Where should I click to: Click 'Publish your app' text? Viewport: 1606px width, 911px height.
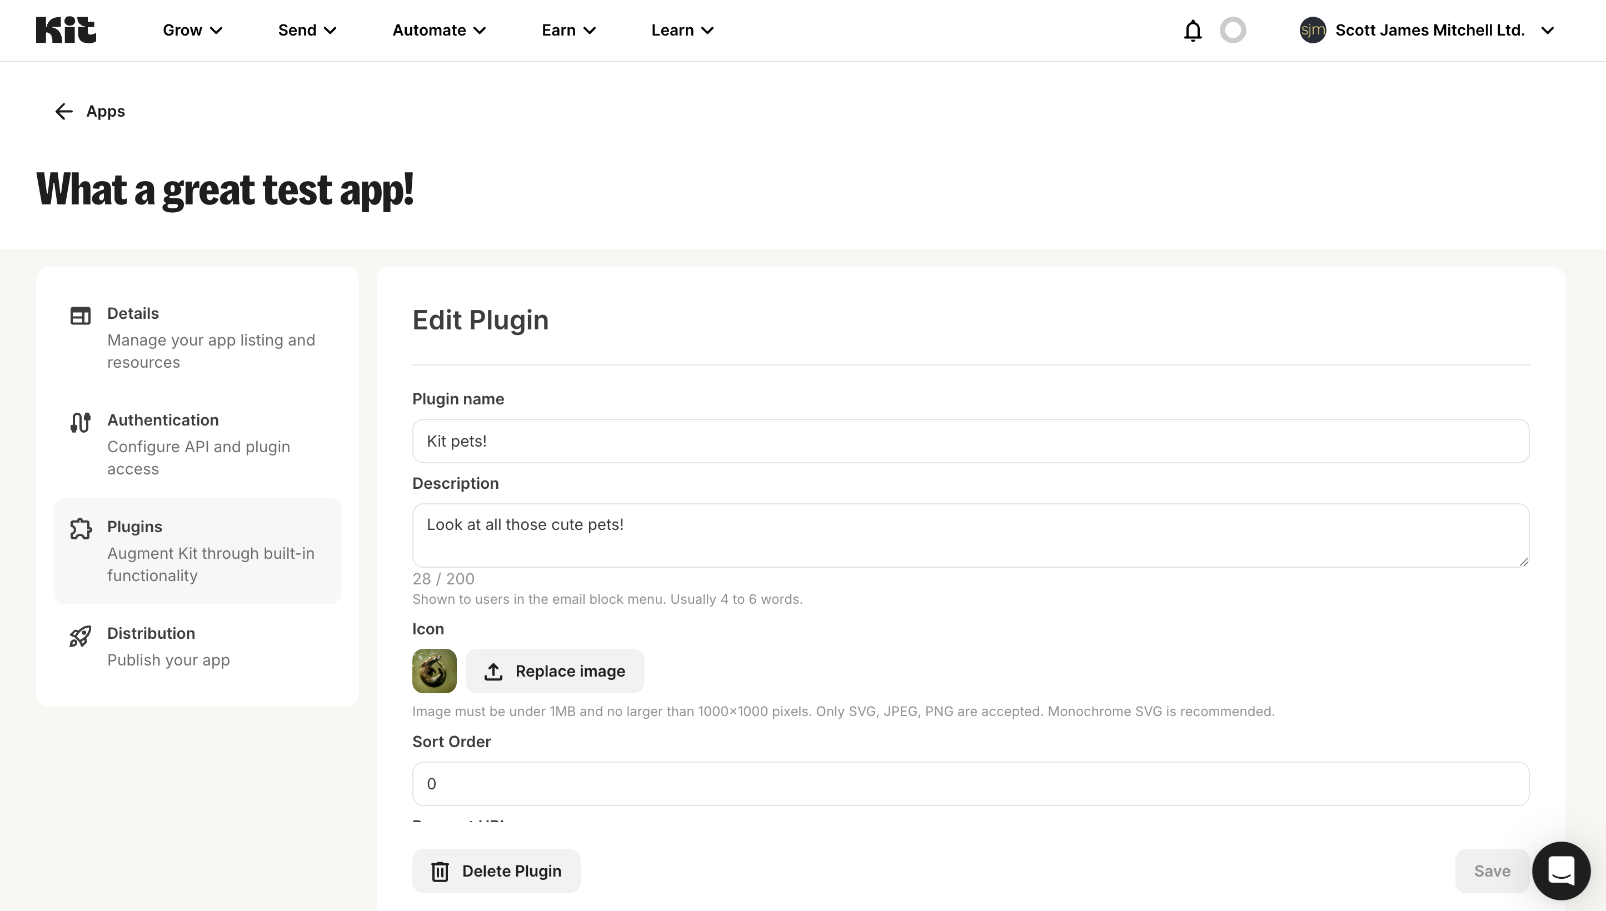(168, 660)
